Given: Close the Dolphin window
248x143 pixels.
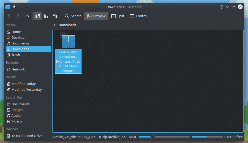Looking at the screenshot, I should [x=240, y=7].
